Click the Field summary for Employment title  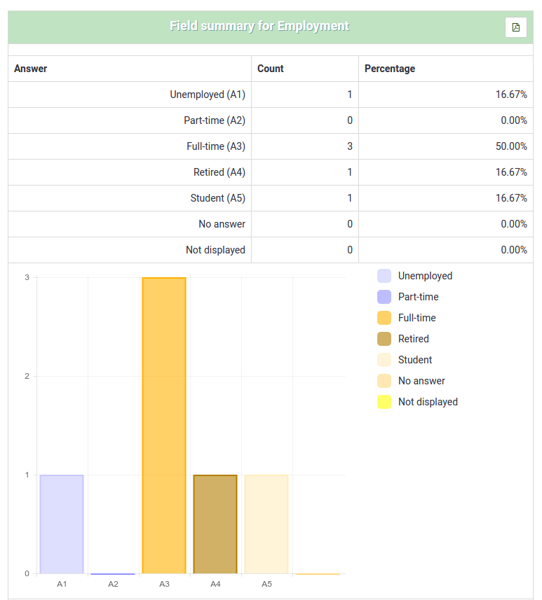pos(259,26)
